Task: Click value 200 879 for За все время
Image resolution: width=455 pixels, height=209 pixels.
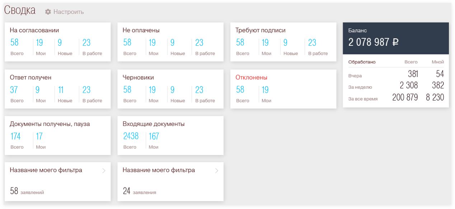Action: click(x=405, y=97)
